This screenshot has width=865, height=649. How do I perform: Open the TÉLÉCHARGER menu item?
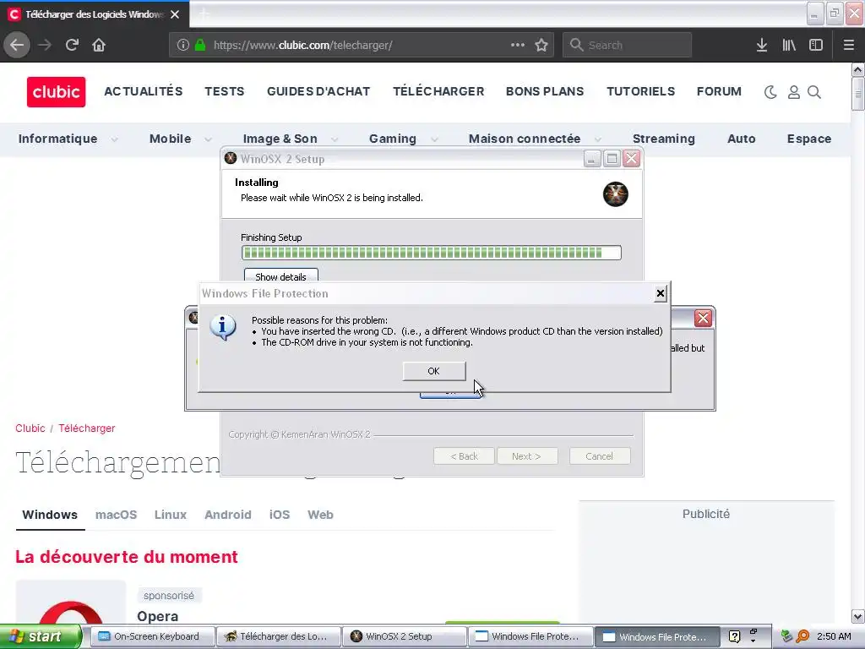438,91
